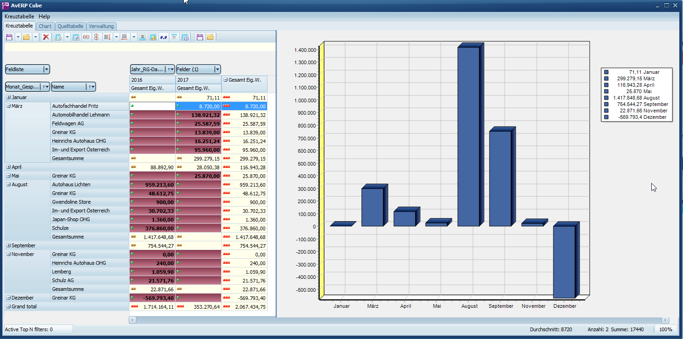683x339 pixels.
Task: Click the struck-through 00 toolbar icon
Action: (x=86, y=37)
